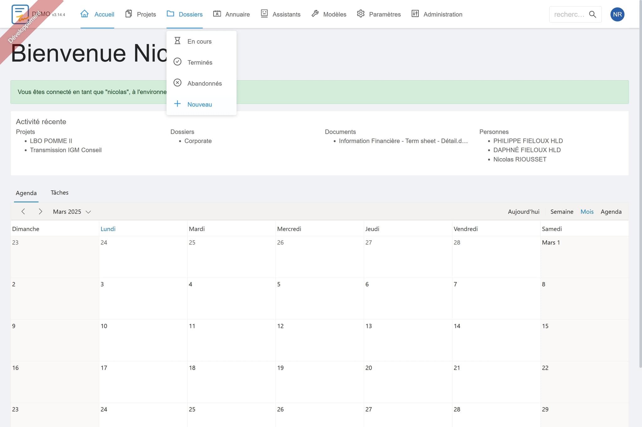Image resolution: width=642 pixels, height=427 pixels.
Task: Open the Mars 2025 month picker
Action: (72, 212)
